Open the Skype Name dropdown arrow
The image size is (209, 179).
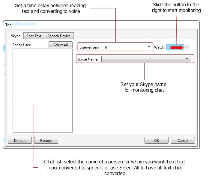pos(187,59)
